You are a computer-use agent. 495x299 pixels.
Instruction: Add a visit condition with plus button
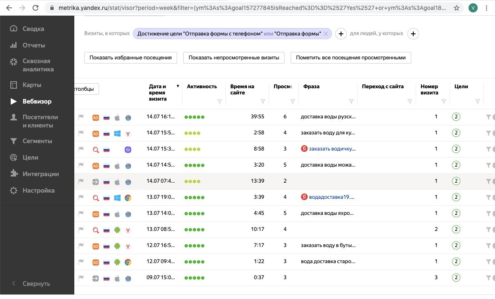(340, 34)
